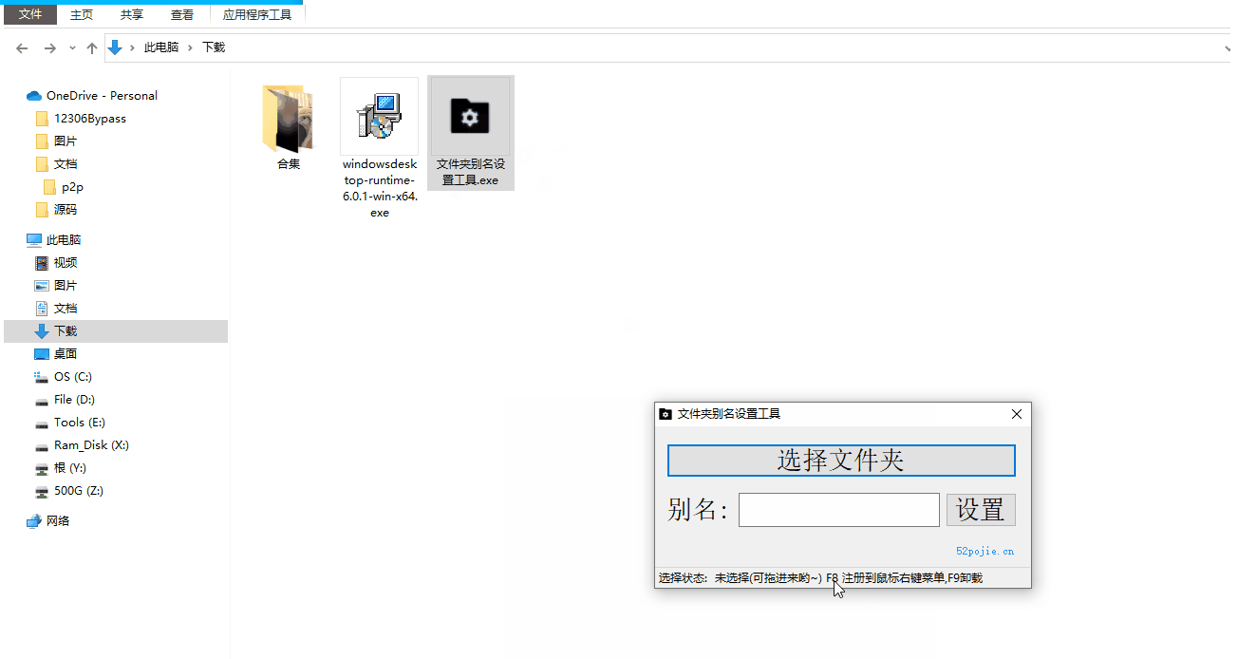Expand the 此电脑 breadcrumb chevron
1238x659 pixels.
pyautogui.click(x=191, y=47)
